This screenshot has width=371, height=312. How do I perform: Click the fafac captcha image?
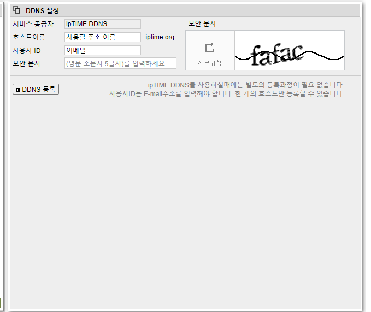pyautogui.click(x=290, y=50)
